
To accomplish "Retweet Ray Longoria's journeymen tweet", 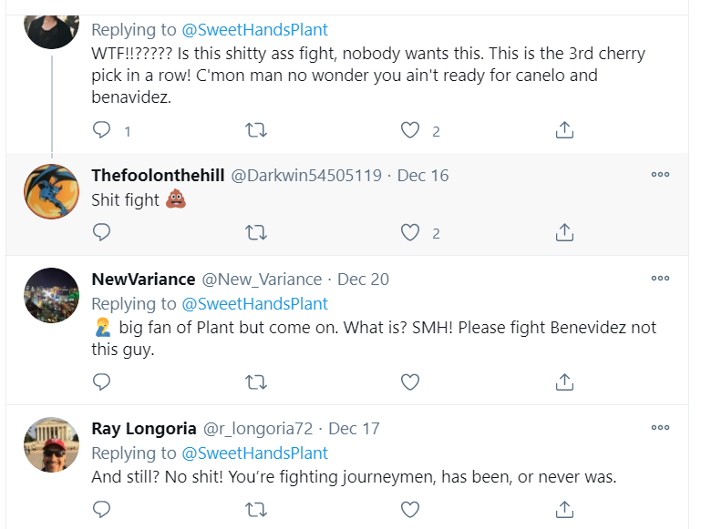I will 256,508.
